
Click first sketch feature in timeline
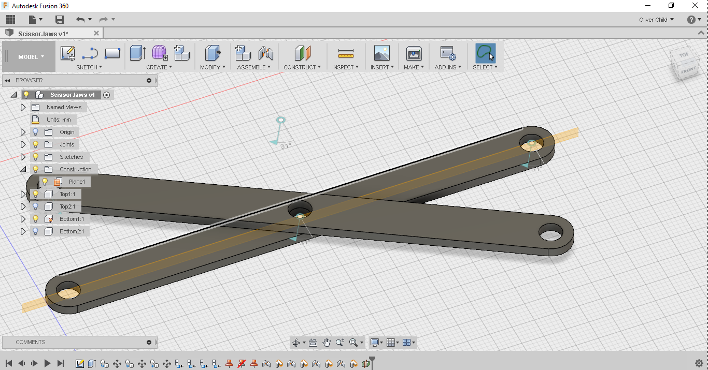point(80,363)
